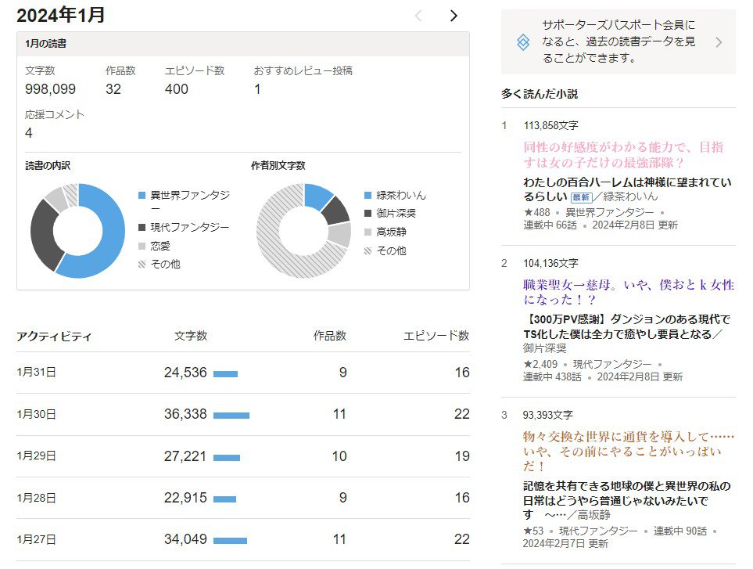Click the reading breakdown donut chart
This screenshot has width=753, height=569.
[x=77, y=230]
